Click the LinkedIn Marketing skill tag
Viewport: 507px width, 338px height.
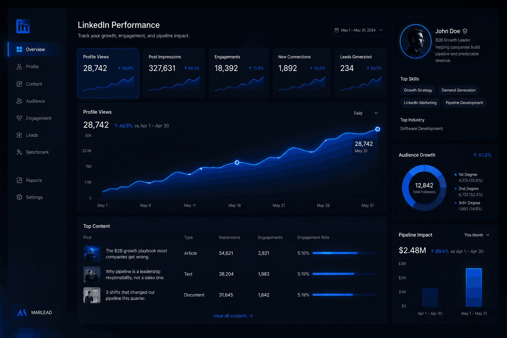tap(420, 103)
